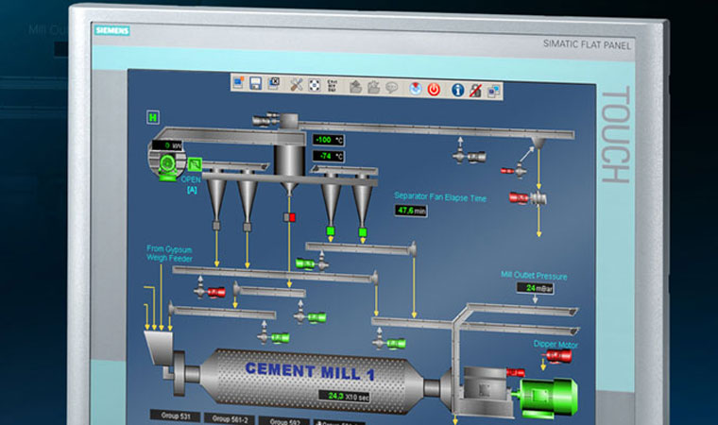The image size is (718, 425).
Task: Click the red power button icon
Action: coord(434,90)
